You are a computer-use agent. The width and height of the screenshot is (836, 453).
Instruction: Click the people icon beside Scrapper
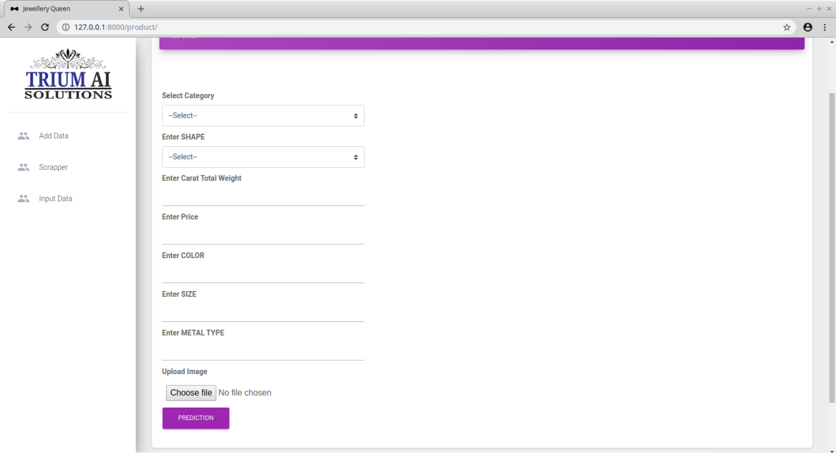point(24,167)
